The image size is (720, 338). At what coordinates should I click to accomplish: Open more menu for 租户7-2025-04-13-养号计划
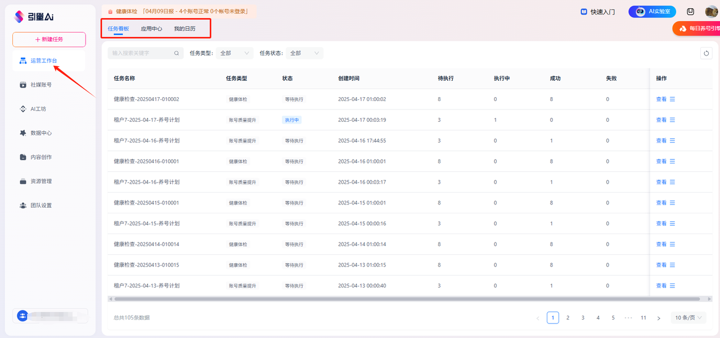click(x=672, y=286)
